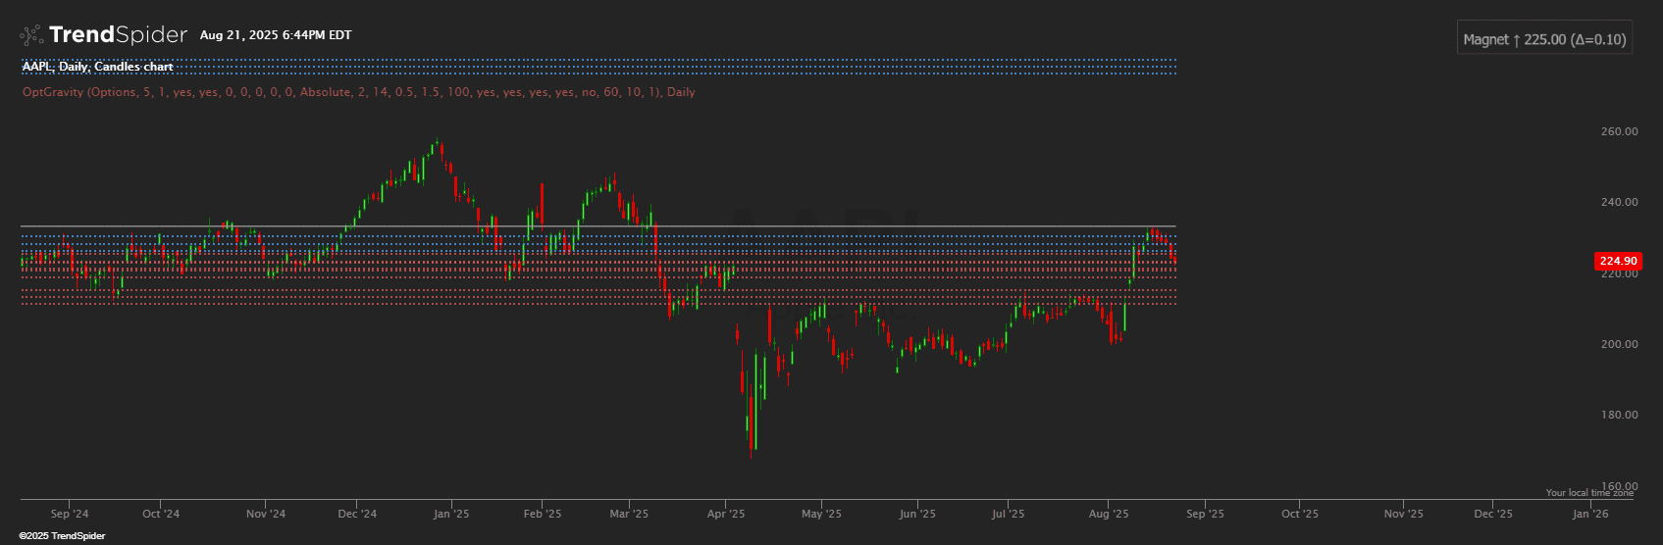Click the Mar '25 time axis label
Screen dimensions: 1663x545
[629, 514]
